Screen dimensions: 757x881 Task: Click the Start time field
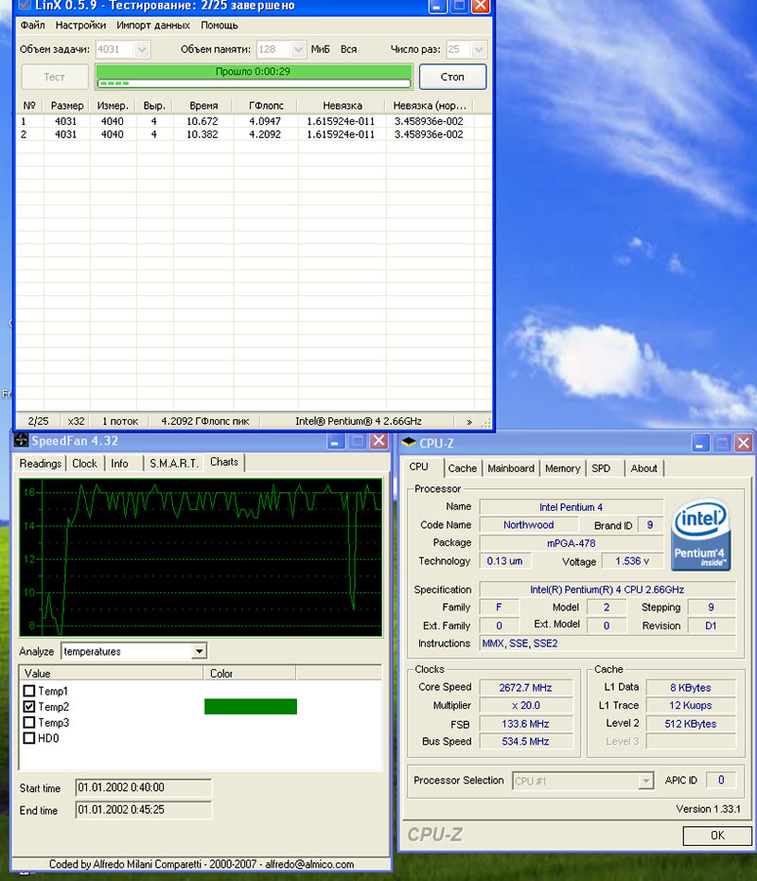(143, 787)
